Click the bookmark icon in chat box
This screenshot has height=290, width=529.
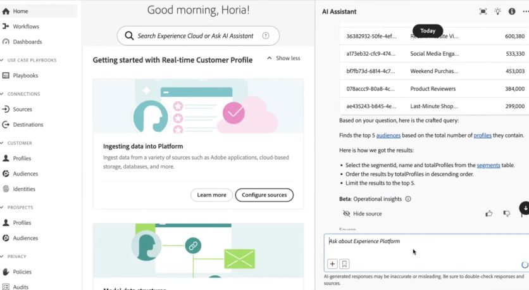(344, 264)
